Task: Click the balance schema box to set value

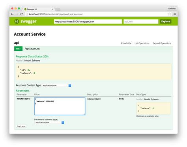Action: 153,108
